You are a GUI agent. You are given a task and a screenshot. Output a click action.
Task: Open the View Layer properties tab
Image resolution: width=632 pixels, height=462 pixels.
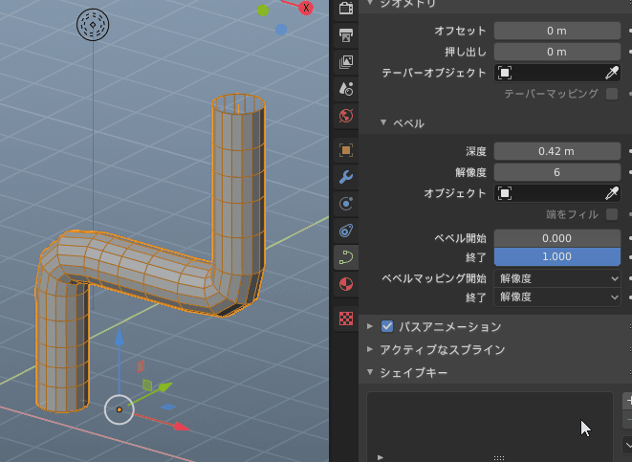tap(346, 61)
